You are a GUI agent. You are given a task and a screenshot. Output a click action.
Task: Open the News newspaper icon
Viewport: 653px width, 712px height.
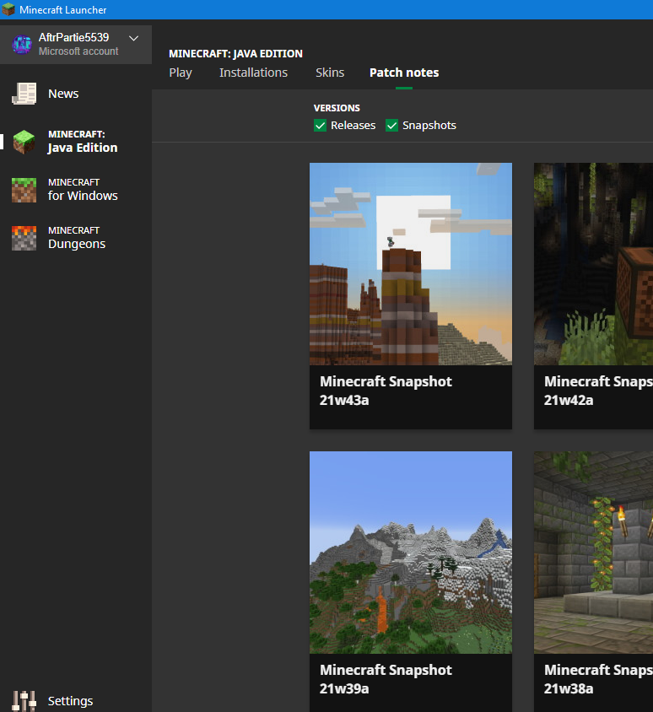pyautogui.click(x=24, y=94)
